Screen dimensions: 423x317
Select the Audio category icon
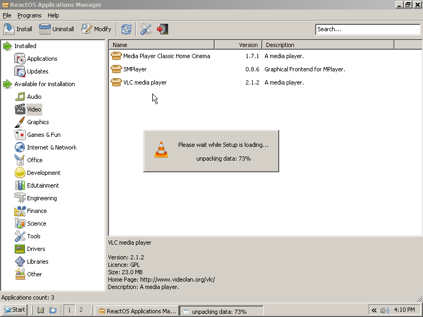point(20,97)
